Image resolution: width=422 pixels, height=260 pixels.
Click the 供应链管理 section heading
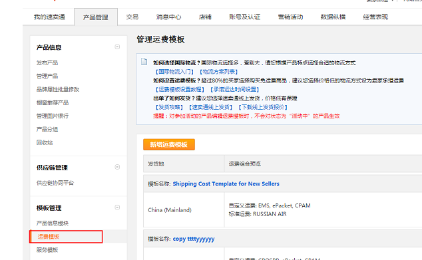52,168
